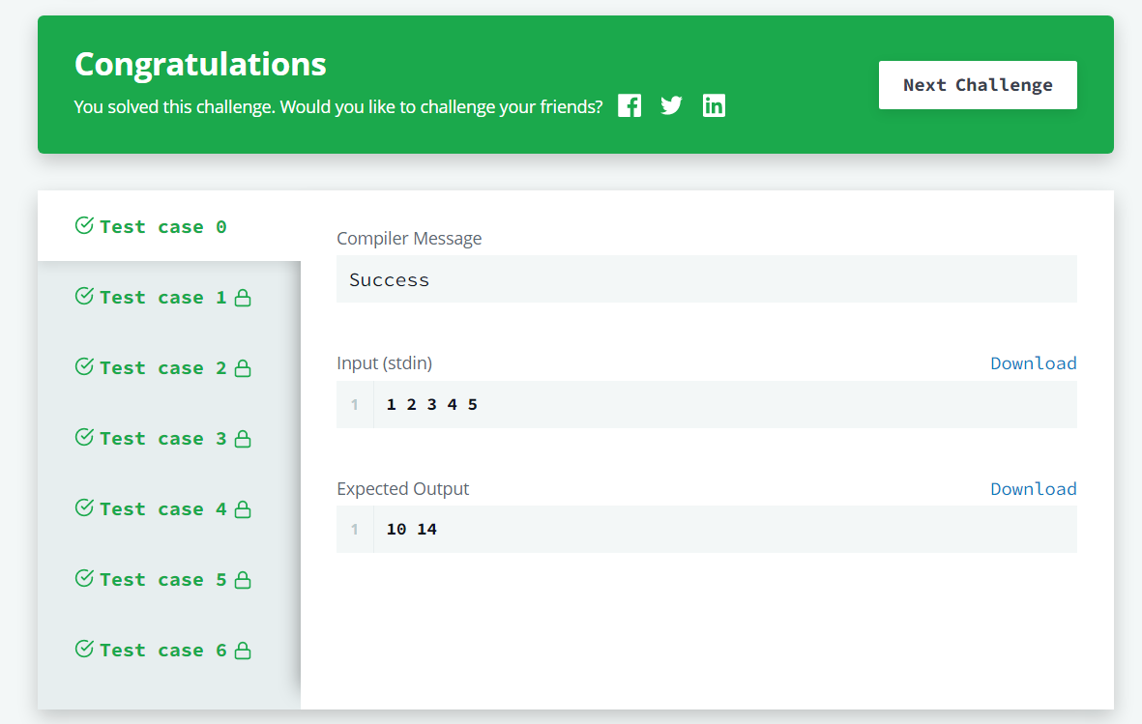Click the lock icon next to Test case 1
Screen dimensions: 1142x724
click(243, 297)
